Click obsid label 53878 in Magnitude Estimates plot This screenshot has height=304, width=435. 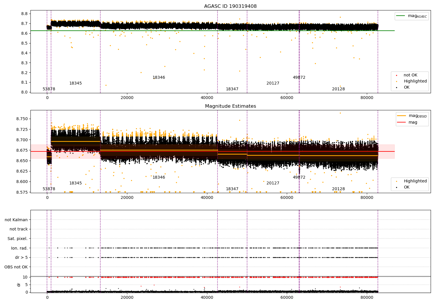pos(49,189)
